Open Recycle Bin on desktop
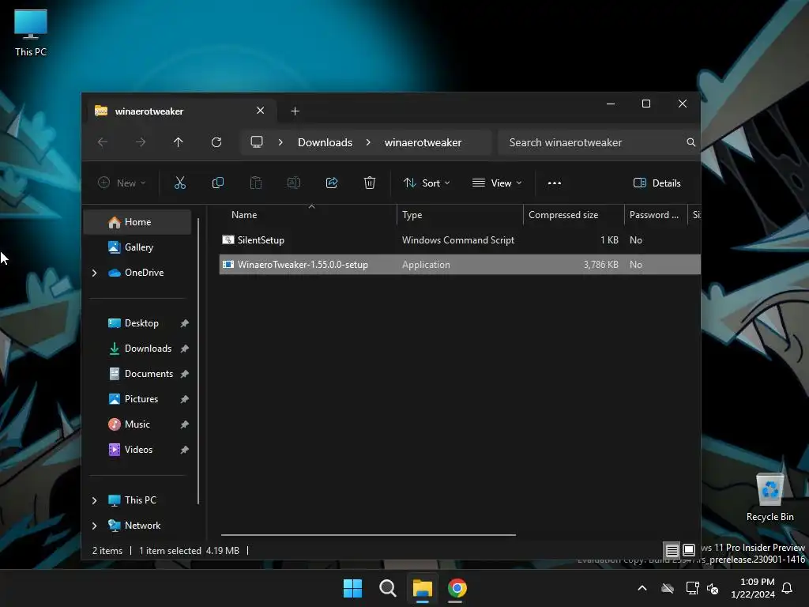Screen dimensions: 809x607 click(x=769, y=498)
